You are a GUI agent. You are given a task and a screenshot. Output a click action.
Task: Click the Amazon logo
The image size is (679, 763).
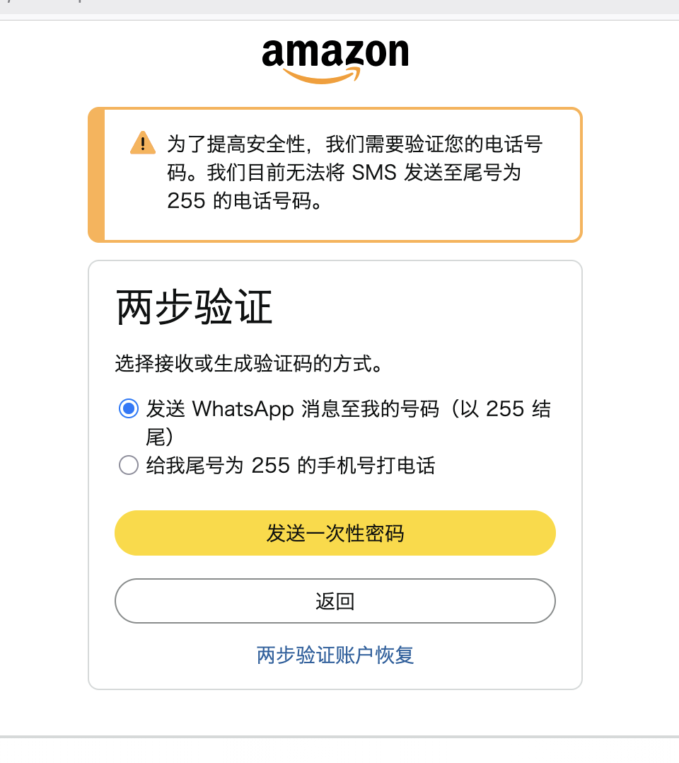[x=335, y=57]
